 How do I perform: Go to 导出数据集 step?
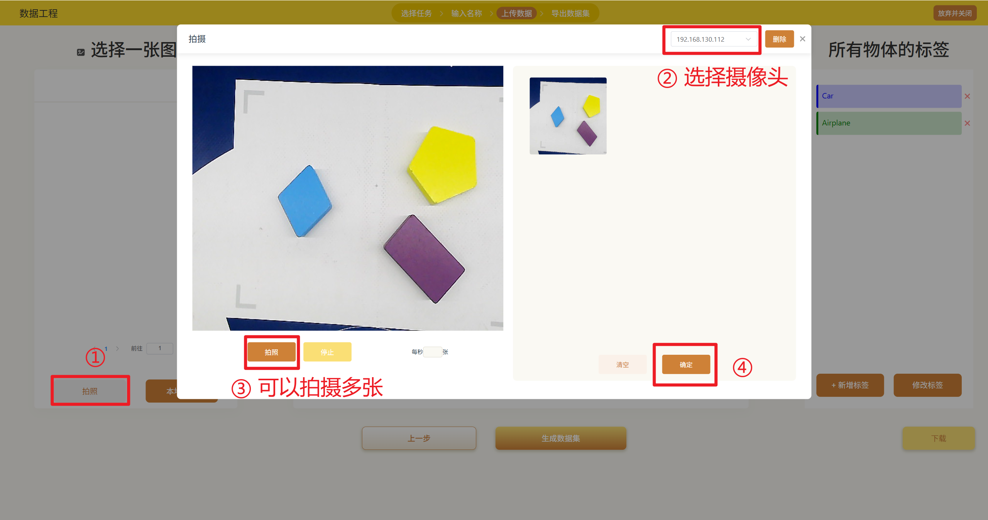click(570, 14)
